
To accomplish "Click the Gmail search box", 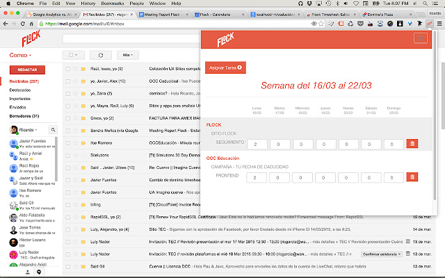I will (131, 39).
